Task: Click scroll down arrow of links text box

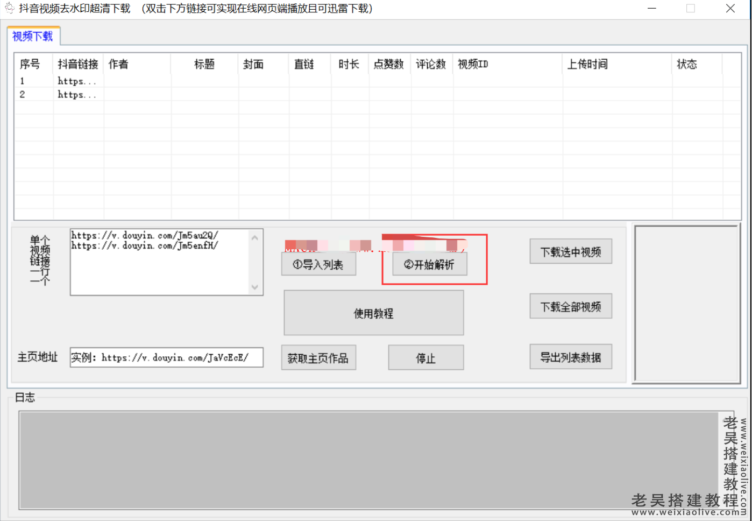Action: [x=255, y=287]
